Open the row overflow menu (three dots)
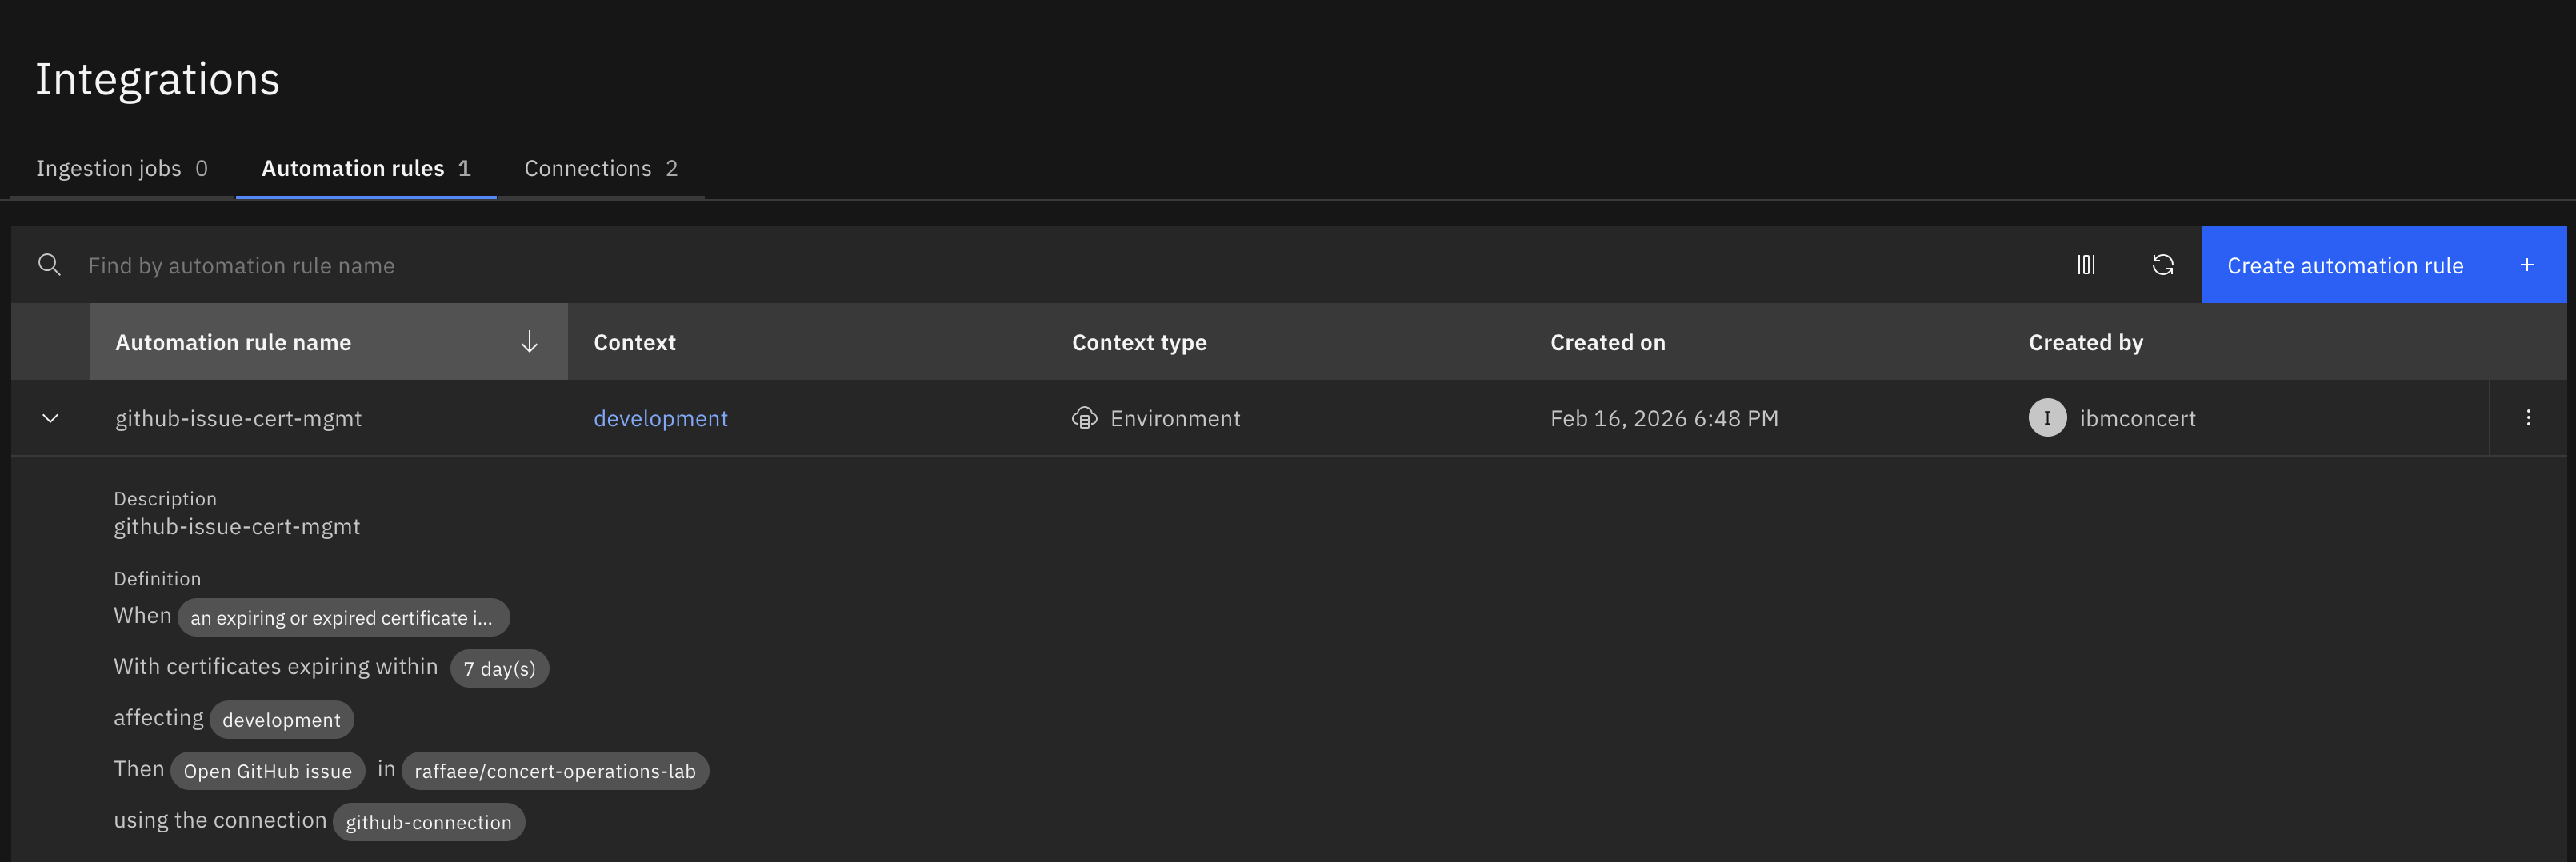2576x862 pixels. 2528,418
